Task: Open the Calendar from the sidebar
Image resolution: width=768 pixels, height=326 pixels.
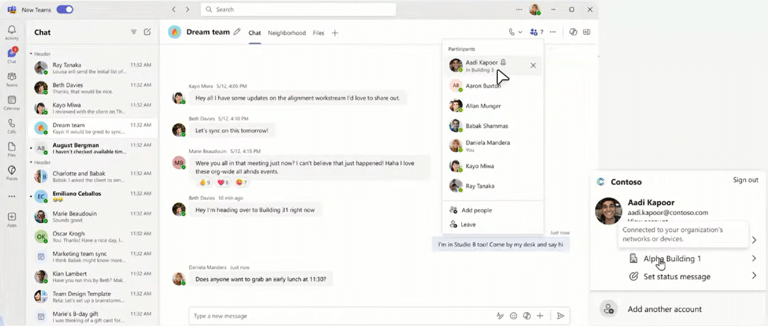Action: pyautogui.click(x=11, y=102)
